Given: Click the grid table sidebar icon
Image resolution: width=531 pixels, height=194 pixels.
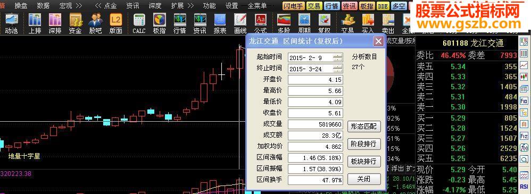Looking at the screenshot, I should pyautogui.click(x=524, y=53).
